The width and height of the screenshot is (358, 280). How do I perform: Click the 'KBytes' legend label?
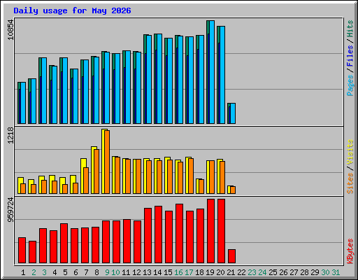350,251
